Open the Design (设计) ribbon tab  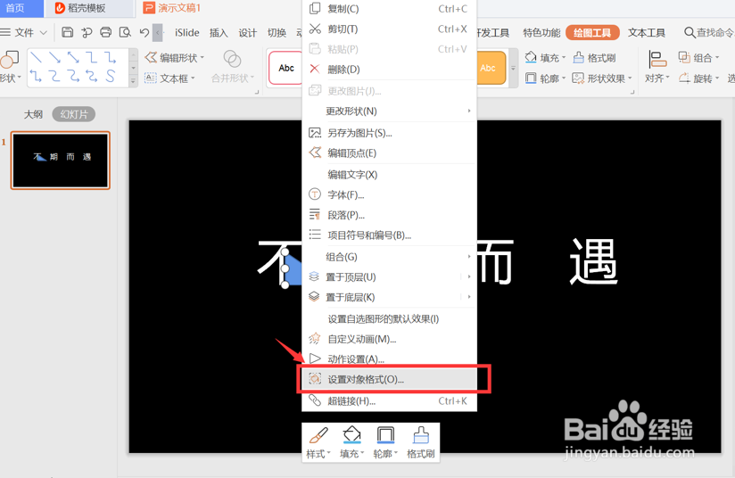tap(247, 32)
